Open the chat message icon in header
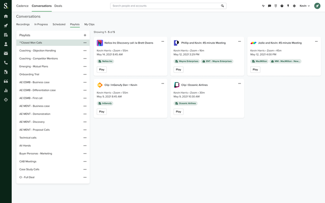 [269, 6]
